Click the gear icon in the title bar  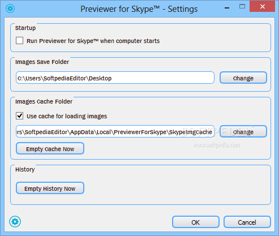point(10,8)
